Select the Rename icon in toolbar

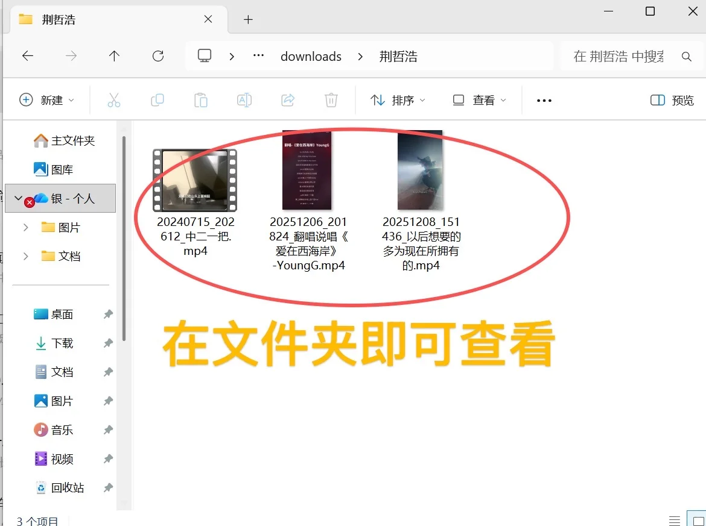pos(244,100)
